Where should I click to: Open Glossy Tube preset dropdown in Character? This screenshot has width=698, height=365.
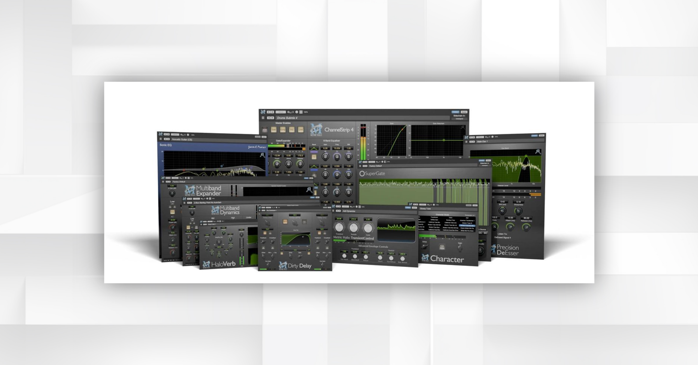(x=448, y=209)
